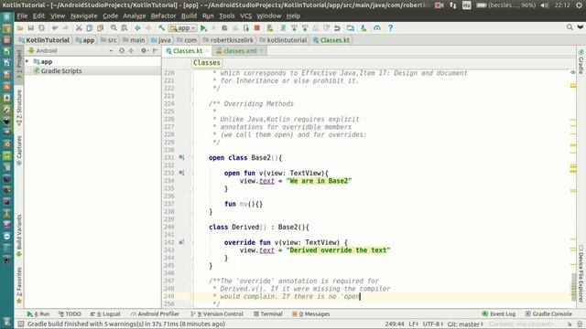The height and width of the screenshot is (329, 586).
Task: Click the blue question mark Help icon
Action: coord(390,28)
